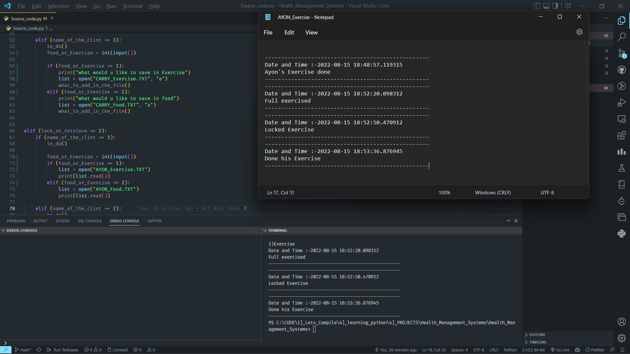Open the GitHub view in activity bar

621,70
